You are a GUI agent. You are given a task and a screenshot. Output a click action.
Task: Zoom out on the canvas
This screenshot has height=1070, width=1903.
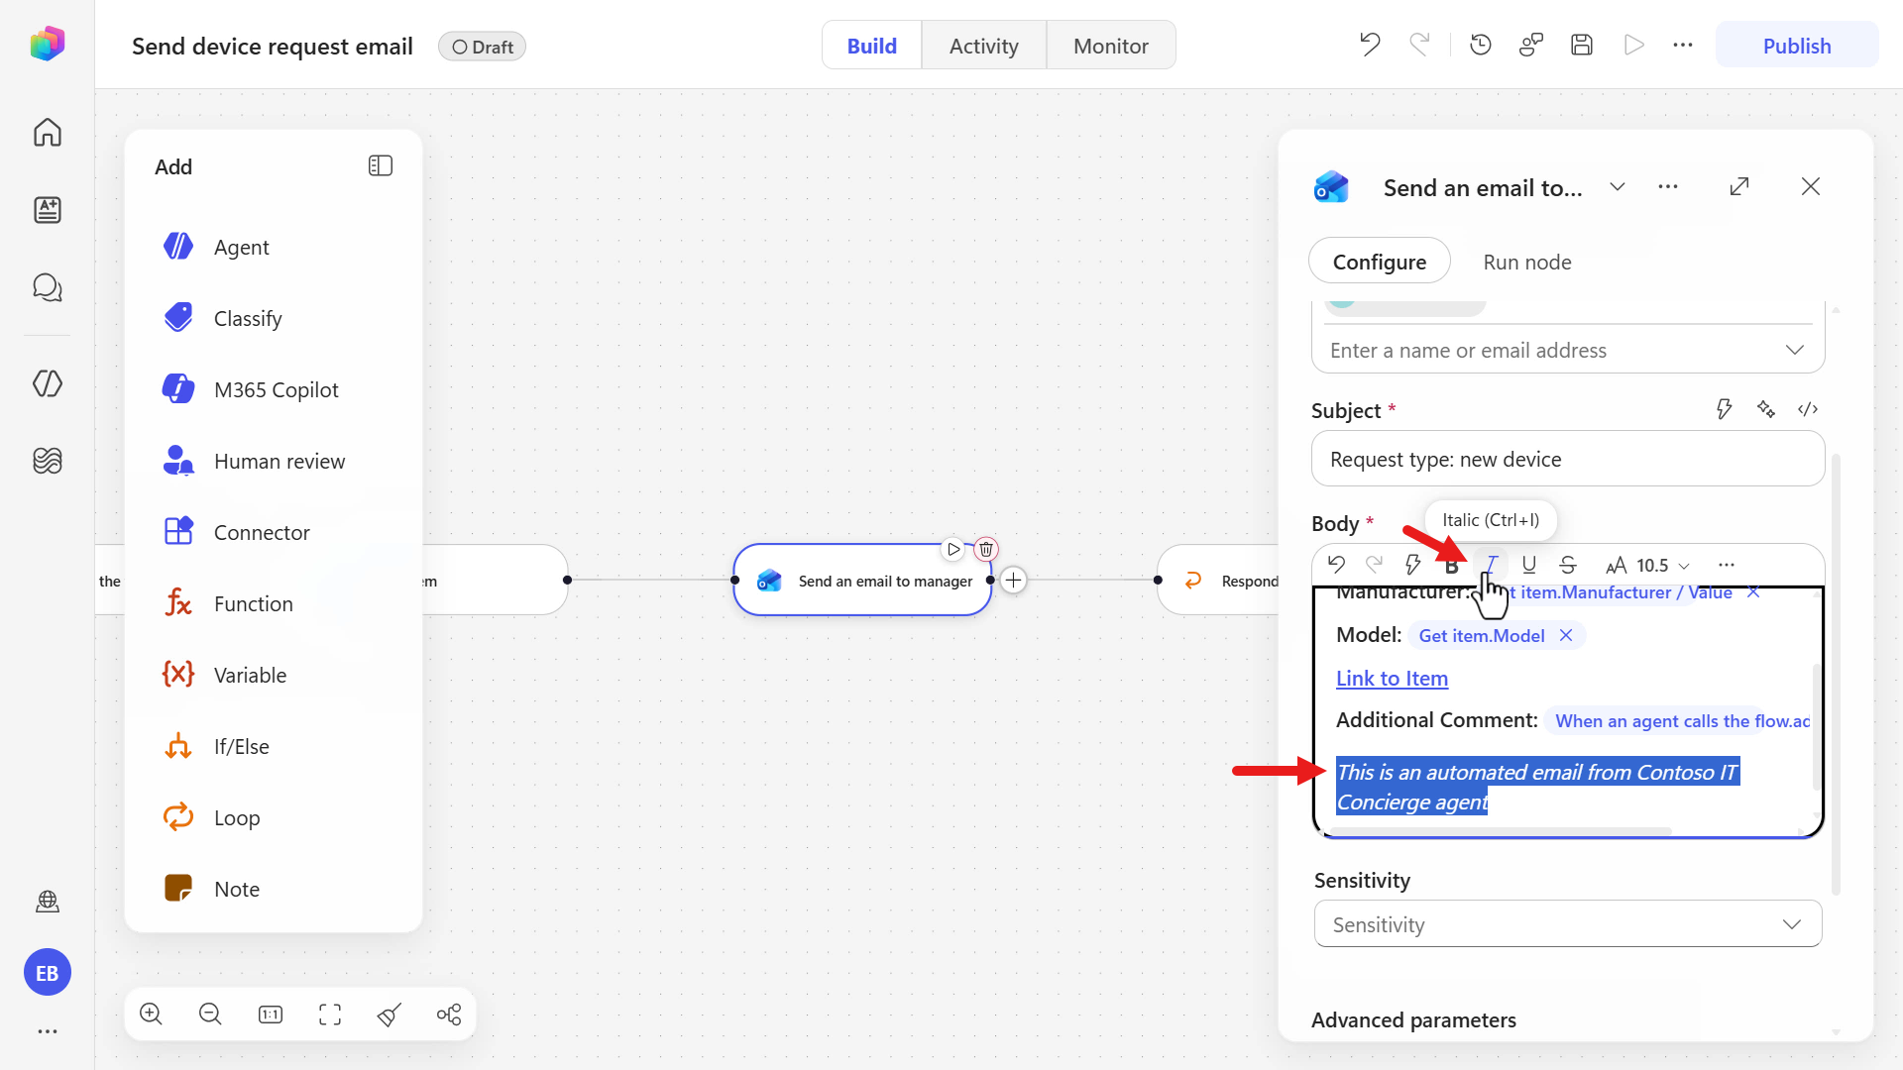click(210, 1014)
